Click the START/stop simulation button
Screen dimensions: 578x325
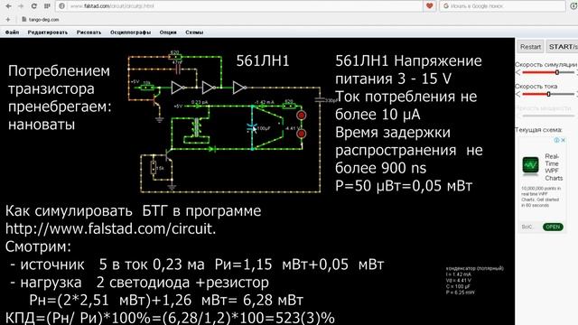(562, 47)
